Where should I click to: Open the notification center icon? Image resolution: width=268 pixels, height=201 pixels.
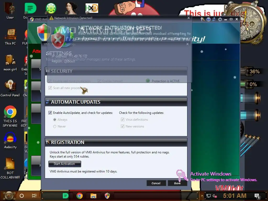click(257, 196)
